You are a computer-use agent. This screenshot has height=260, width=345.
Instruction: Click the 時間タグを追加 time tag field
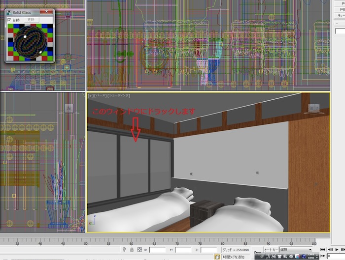(x=233, y=257)
